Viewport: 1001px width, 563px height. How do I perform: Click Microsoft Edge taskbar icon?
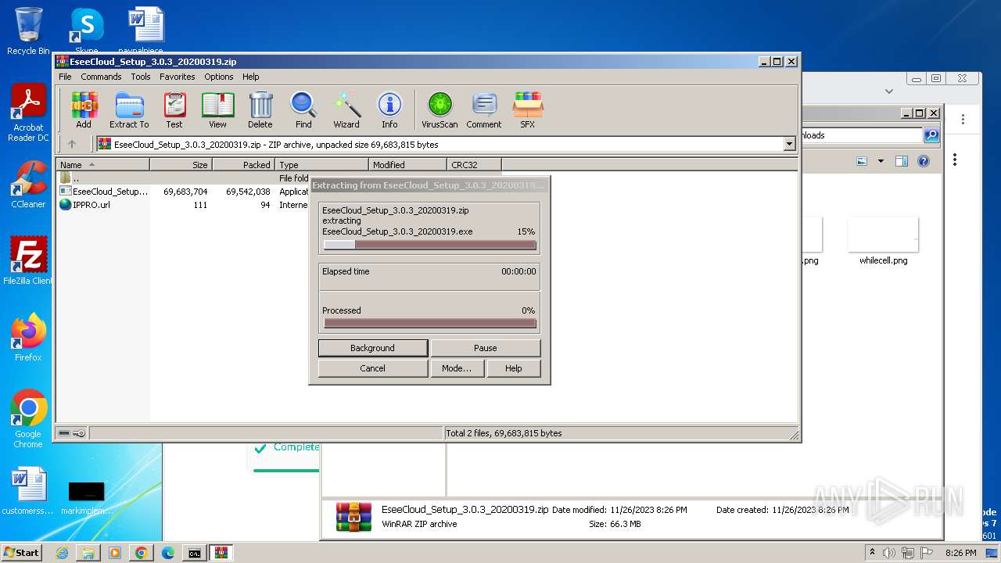point(167,553)
